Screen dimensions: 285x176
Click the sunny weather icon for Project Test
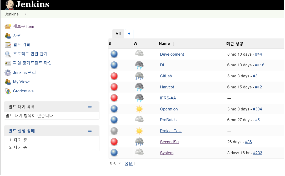point(139,131)
